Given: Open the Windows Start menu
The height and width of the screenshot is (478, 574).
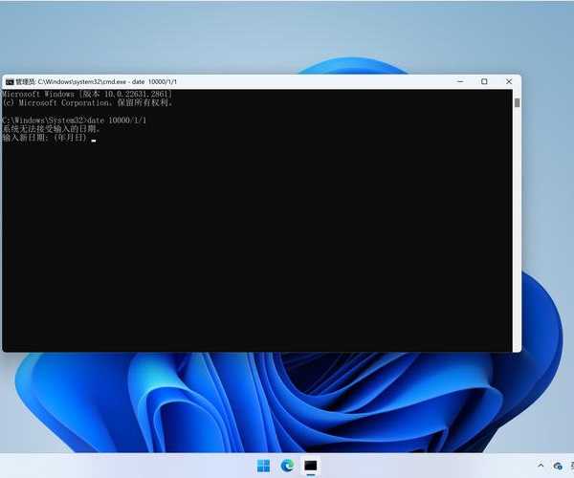Looking at the screenshot, I should tap(264, 466).
